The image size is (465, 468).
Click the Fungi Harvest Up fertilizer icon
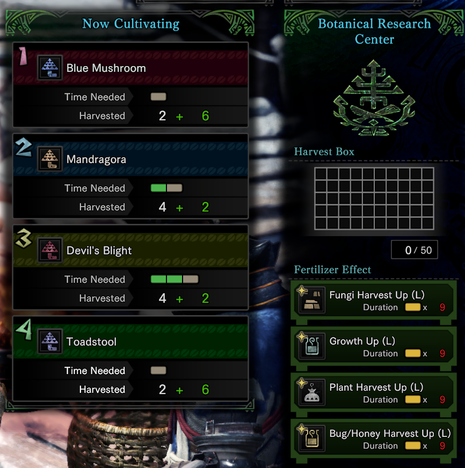click(312, 301)
